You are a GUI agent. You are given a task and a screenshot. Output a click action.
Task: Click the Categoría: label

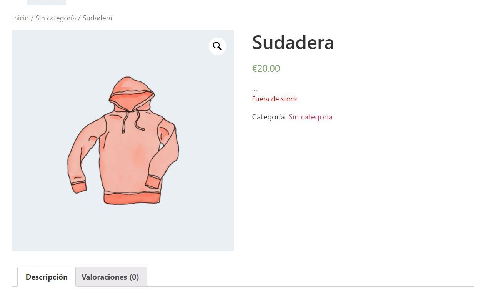coord(270,117)
